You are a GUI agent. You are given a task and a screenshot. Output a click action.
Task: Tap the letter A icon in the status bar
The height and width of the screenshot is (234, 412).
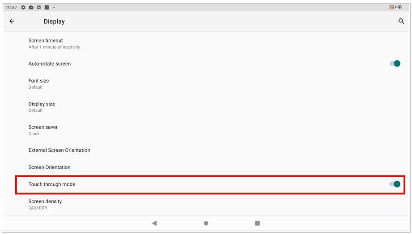39,7
